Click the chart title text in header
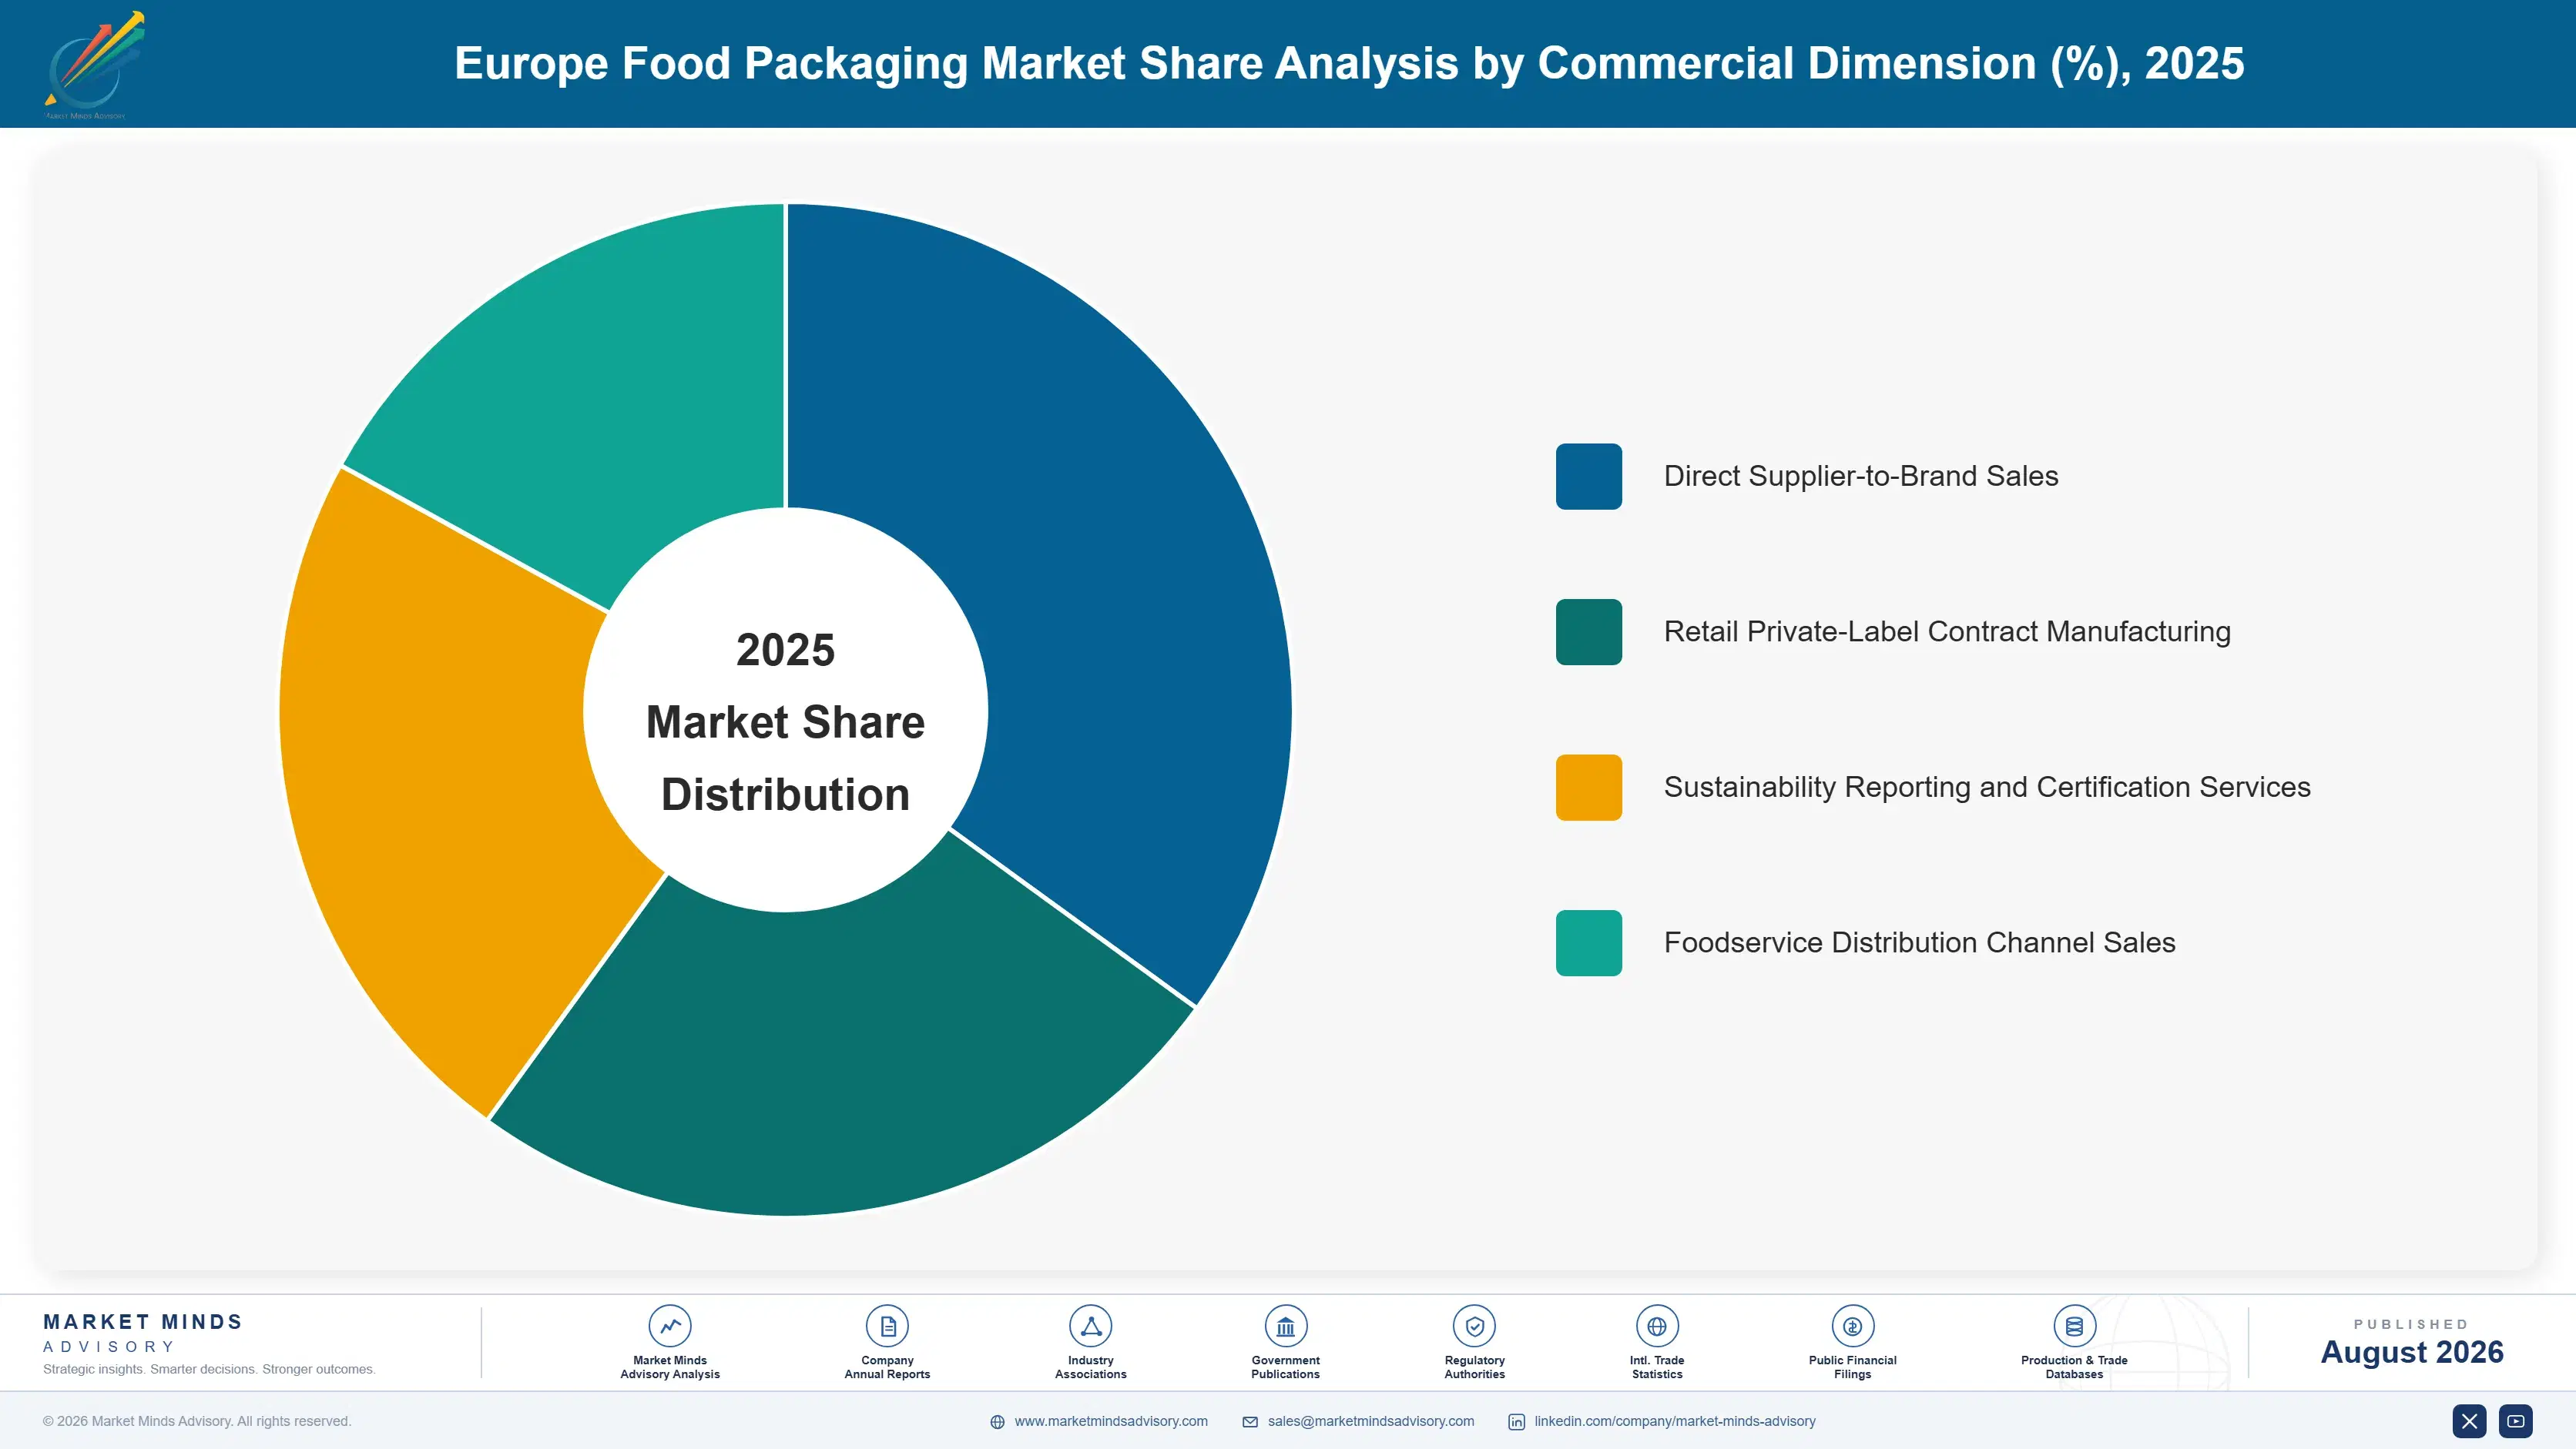 pyautogui.click(x=1349, y=64)
